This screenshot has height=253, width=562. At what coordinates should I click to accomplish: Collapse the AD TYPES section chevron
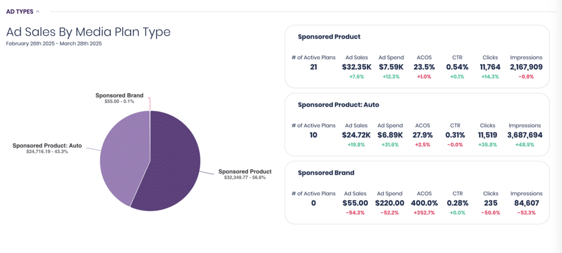(x=38, y=12)
